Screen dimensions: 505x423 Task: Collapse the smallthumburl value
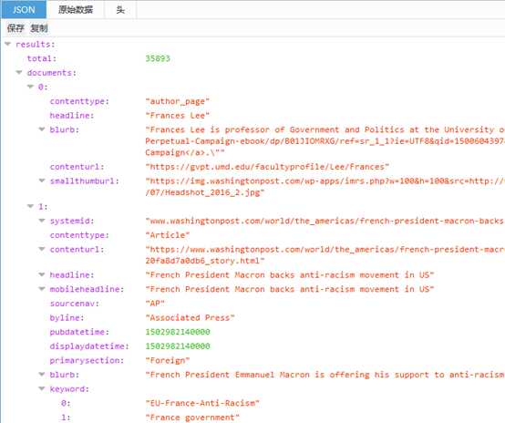(42, 181)
